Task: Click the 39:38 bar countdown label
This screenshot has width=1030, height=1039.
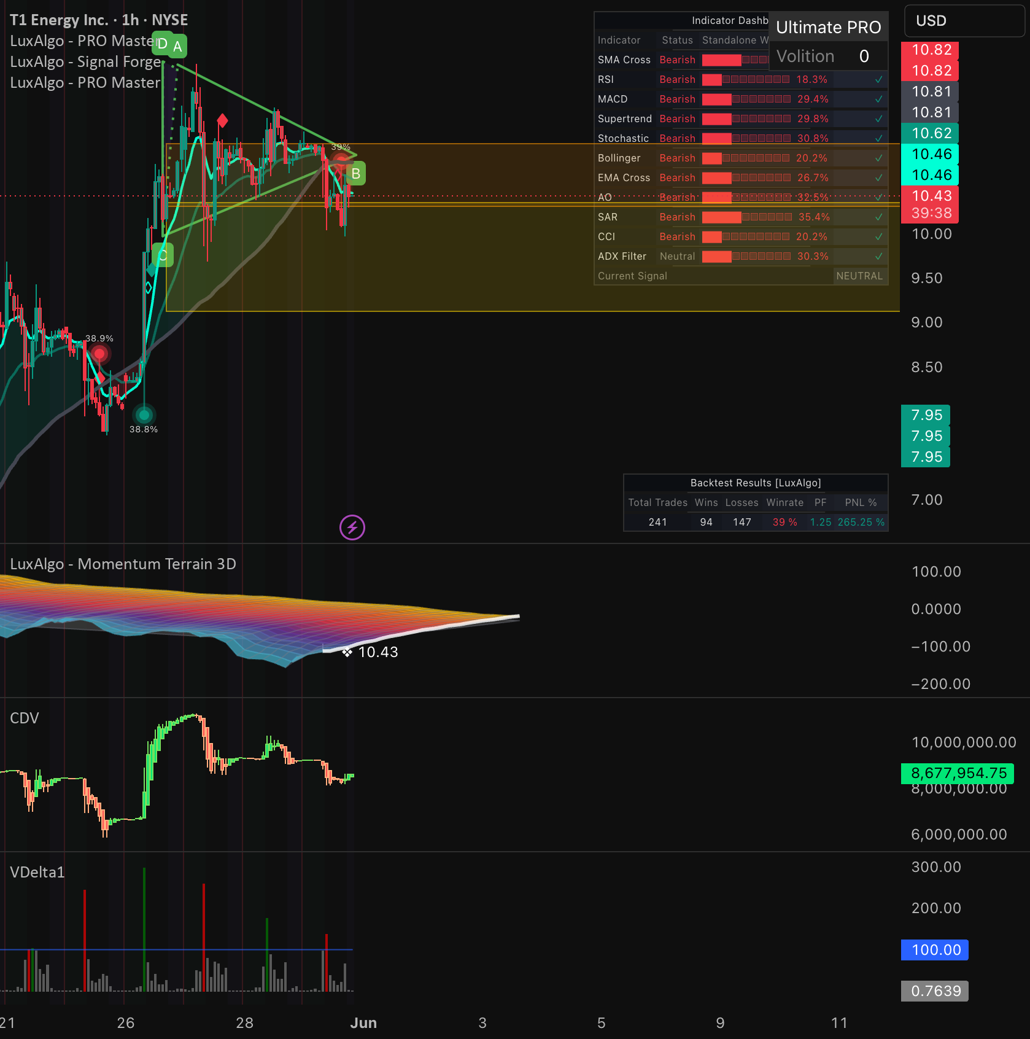Action: coord(931,213)
